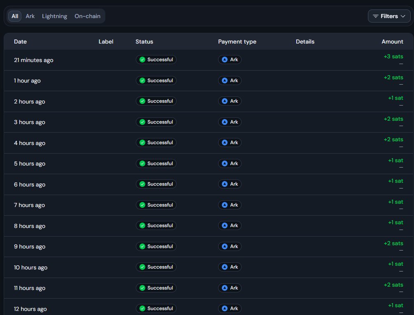
Task: Click blue Ark icon in 4 hours ago row
Action: pos(225,143)
